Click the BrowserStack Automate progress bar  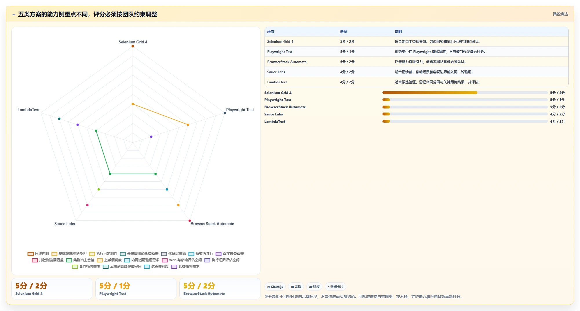point(465,107)
